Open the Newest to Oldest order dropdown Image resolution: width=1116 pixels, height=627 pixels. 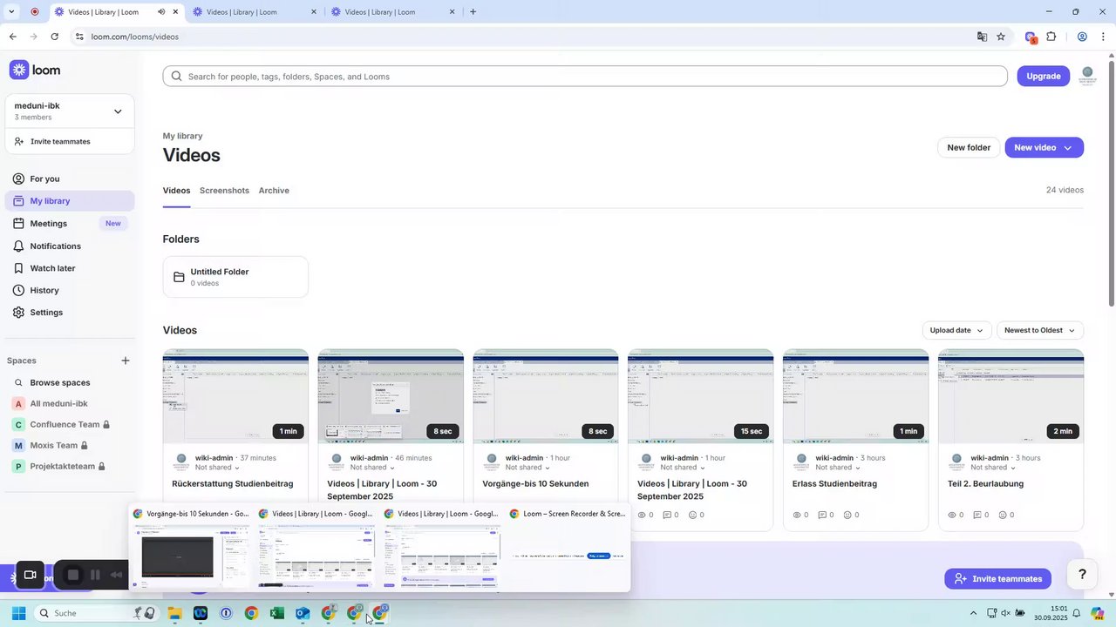[x=1040, y=330]
